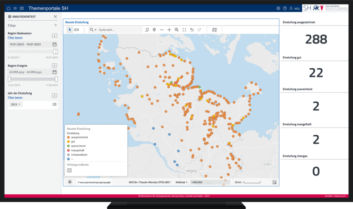
Task: Toggle the overview map button at bottom-right
Action: click(274, 182)
